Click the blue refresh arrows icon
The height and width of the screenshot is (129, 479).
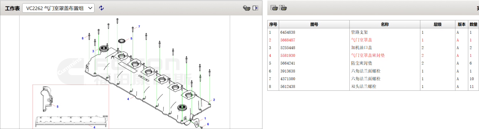101,8
